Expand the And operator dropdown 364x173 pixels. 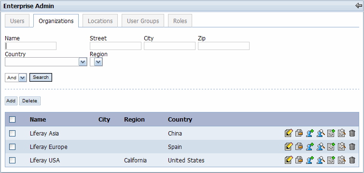coord(16,78)
